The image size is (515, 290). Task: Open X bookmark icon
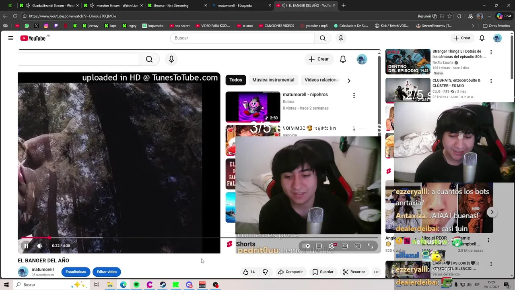(36, 26)
